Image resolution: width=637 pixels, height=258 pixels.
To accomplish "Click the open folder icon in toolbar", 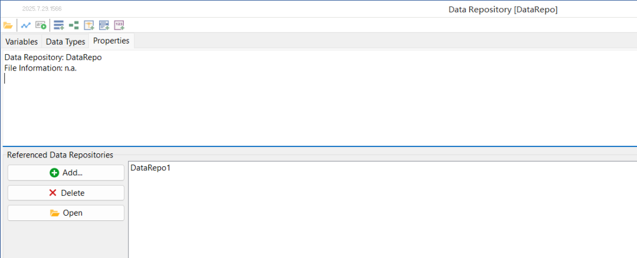I will (8, 25).
